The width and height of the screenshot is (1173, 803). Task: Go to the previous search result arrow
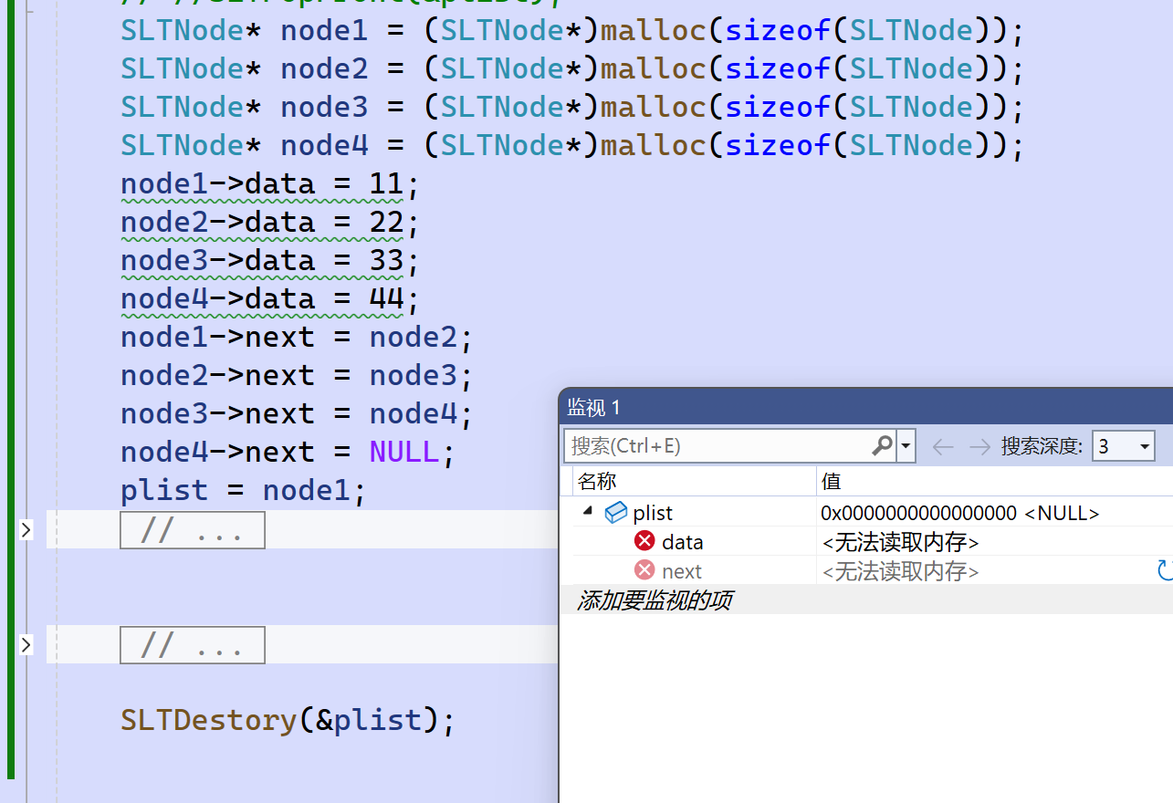pyautogui.click(x=943, y=446)
